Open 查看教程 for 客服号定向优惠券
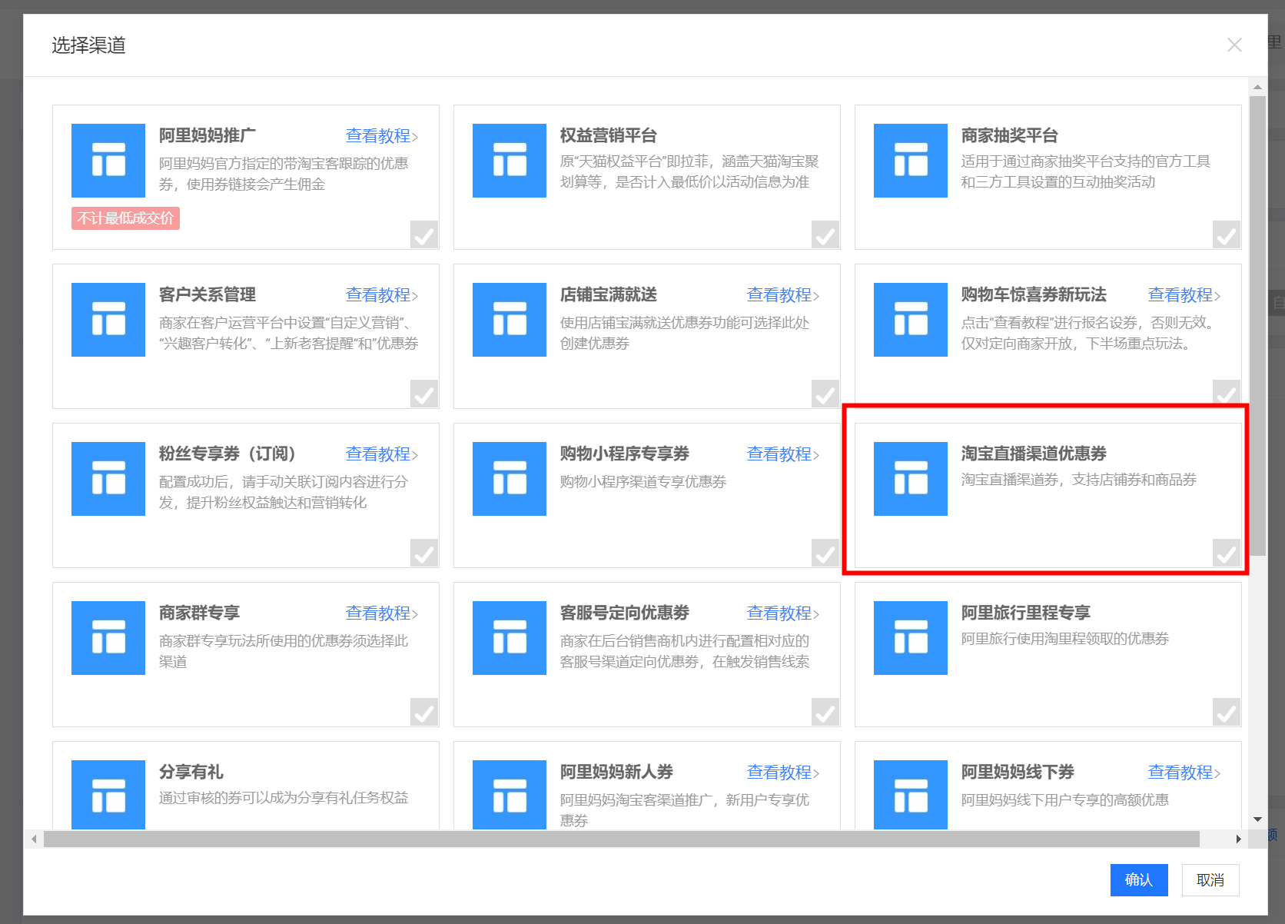This screenshot has height=924, width=1285. [x=783, y=613]
